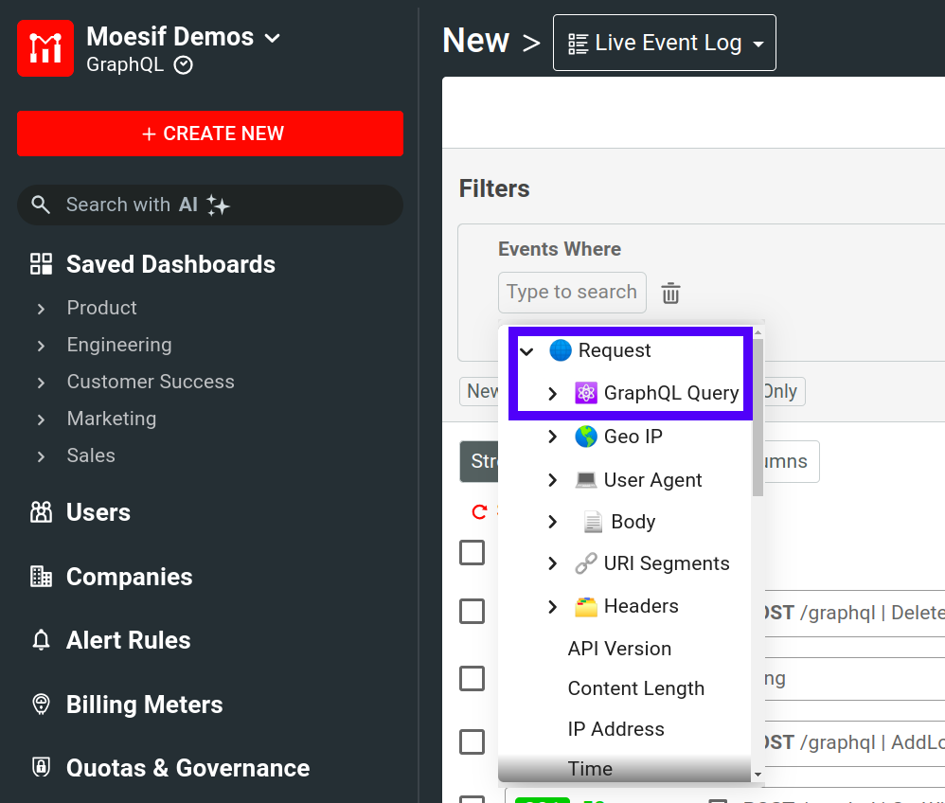Select Time from the filter field list
Image resolution: width=945 pixels, height=803 pixels.
tap(590, 769)
